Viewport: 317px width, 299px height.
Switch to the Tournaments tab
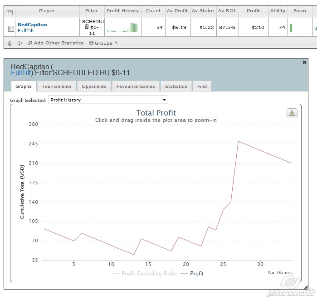point(56,86)
